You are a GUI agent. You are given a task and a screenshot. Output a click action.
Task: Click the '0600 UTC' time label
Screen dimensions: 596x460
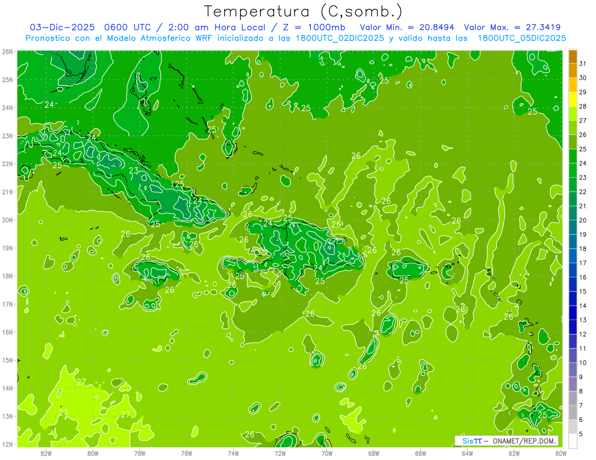127,27
